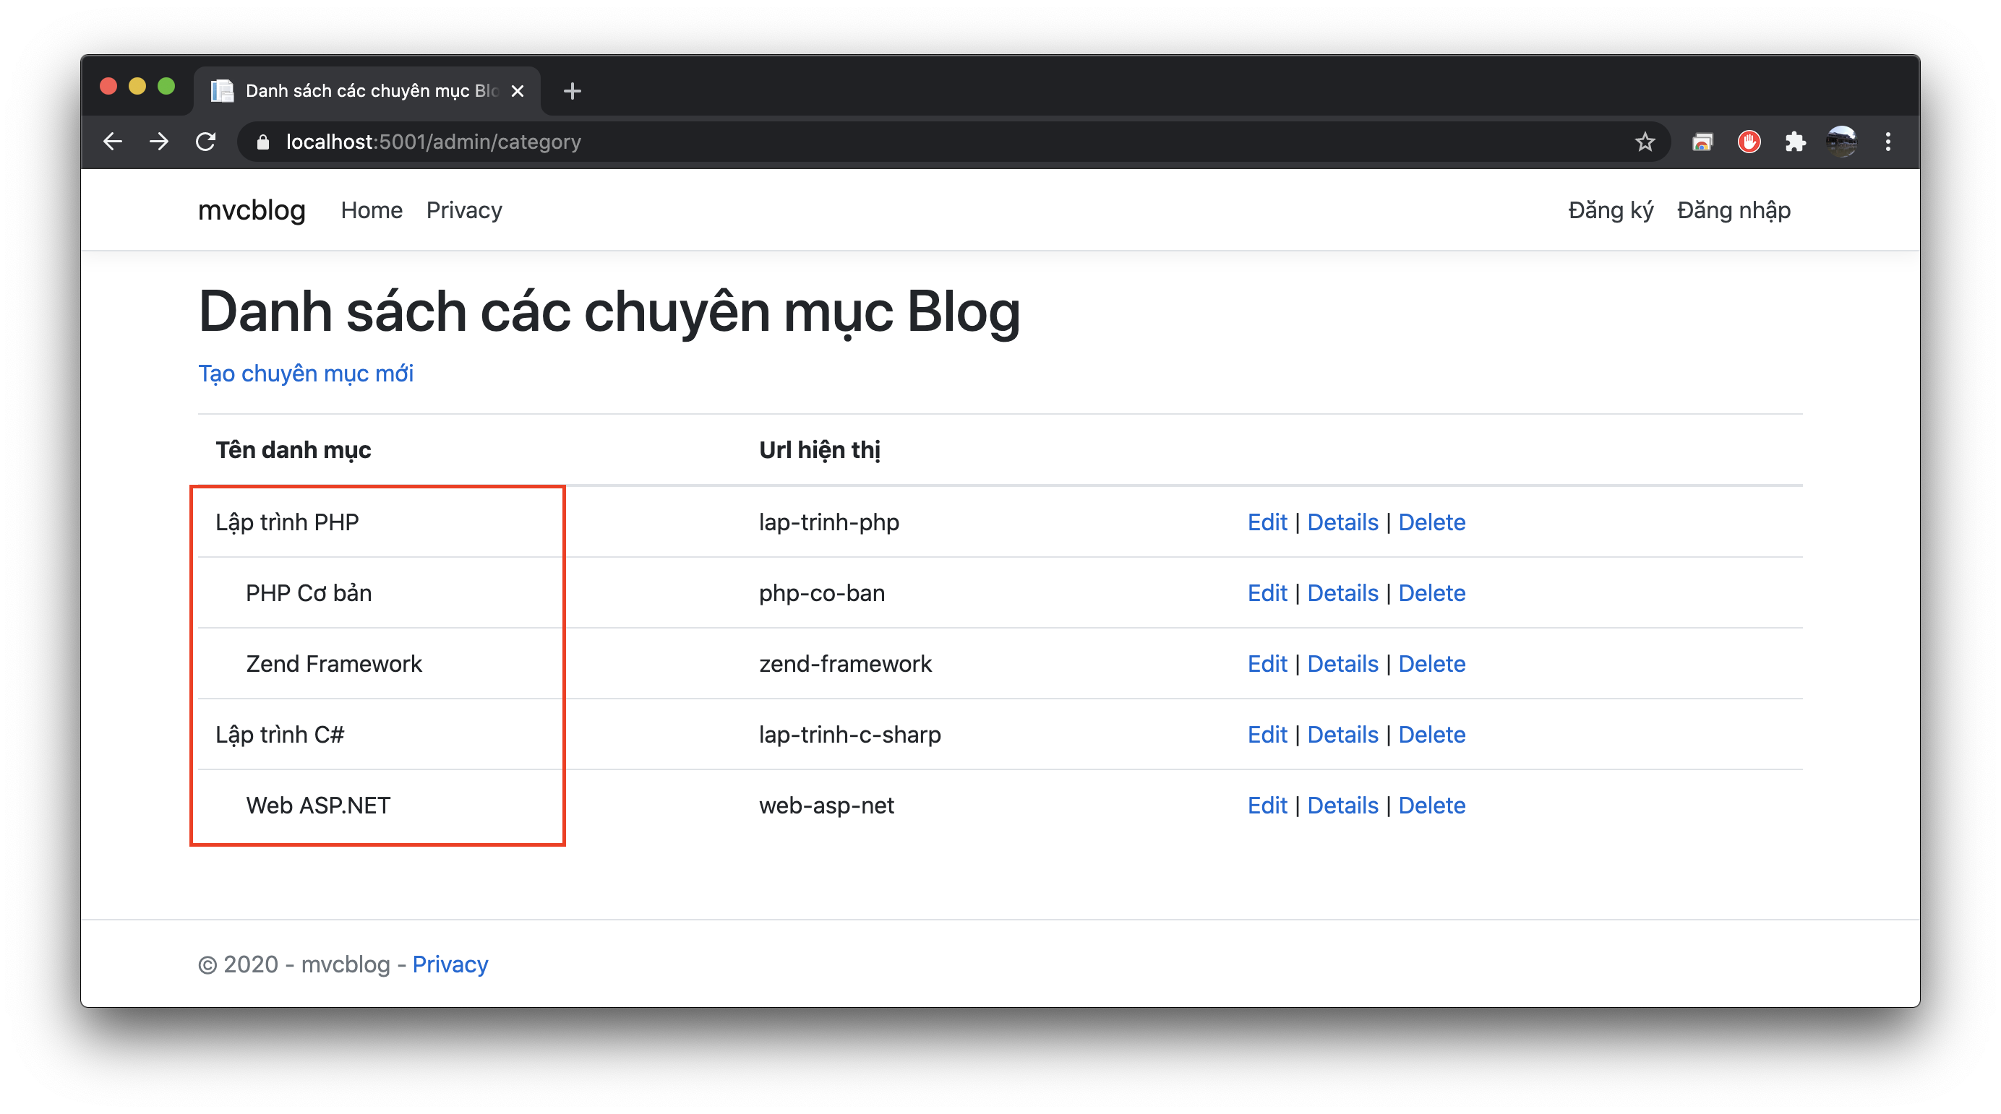Open the Đăng nhập login link
This screenshot has width=2001, height=1114.
pyautogui.click(x=1733, y=210)
